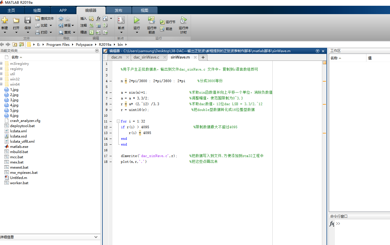Click the comment percent icon next to 注释
Viewport: 390px width, 245px height.
tap(91, 25)
